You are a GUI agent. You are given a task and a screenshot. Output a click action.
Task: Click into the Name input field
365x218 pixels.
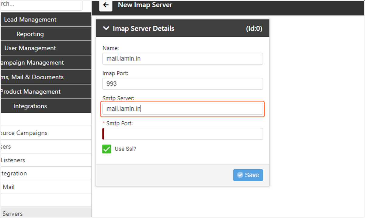[x=182, y=59]
